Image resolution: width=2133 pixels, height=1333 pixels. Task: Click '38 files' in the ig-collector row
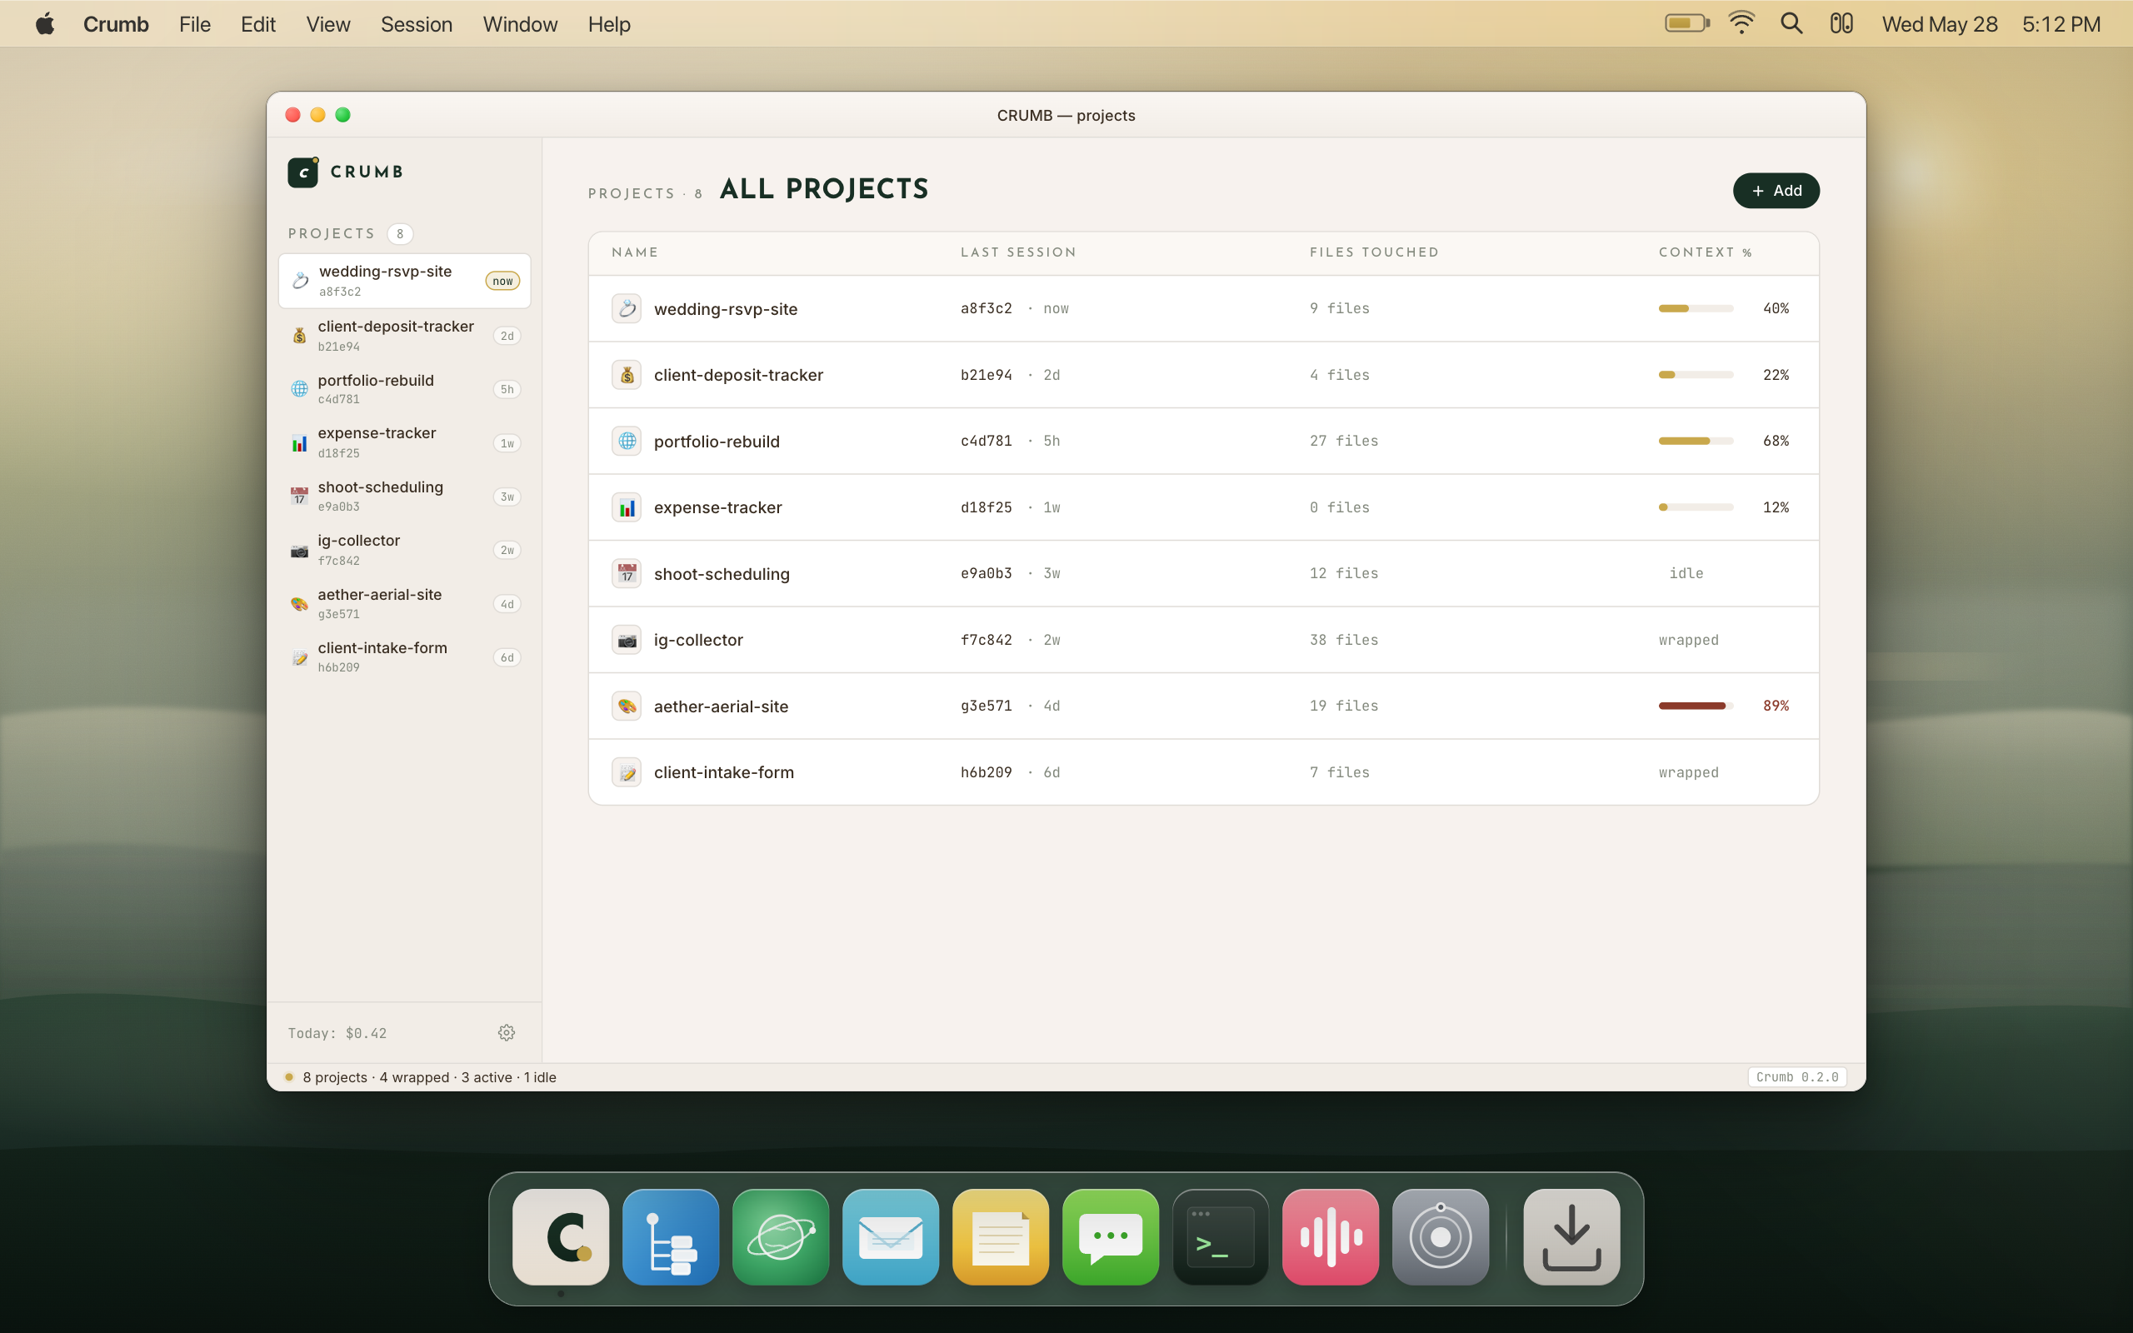[1344, 640]
